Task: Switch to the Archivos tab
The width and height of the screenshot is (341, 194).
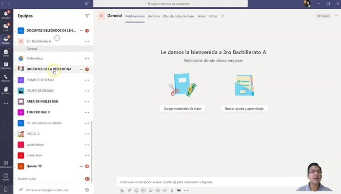Action: pyautogui.click(x=154, y=16)
